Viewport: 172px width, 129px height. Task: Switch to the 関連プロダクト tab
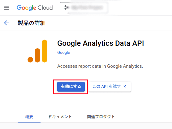(101, 117)
